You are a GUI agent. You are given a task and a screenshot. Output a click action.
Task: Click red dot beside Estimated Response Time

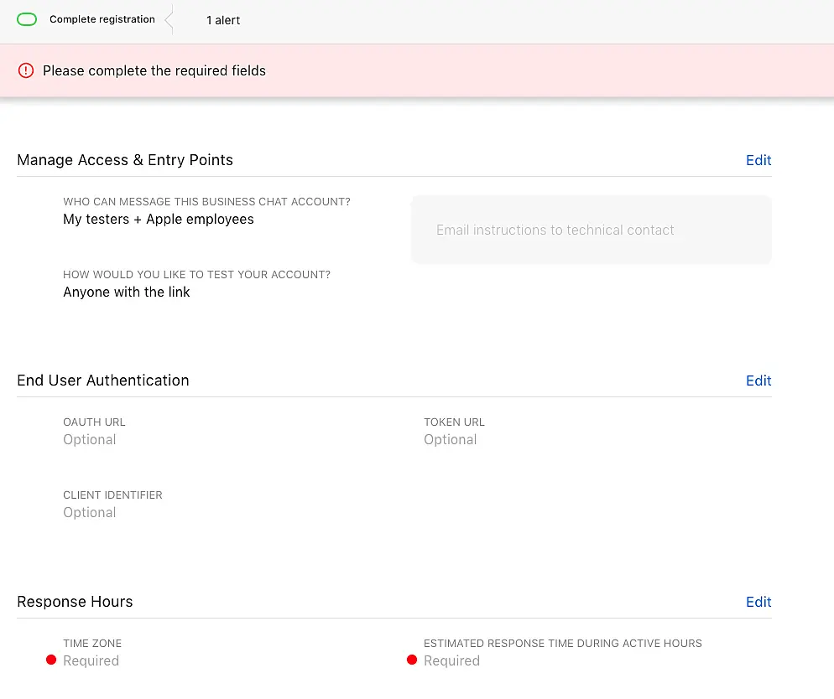tap(412, 660)
